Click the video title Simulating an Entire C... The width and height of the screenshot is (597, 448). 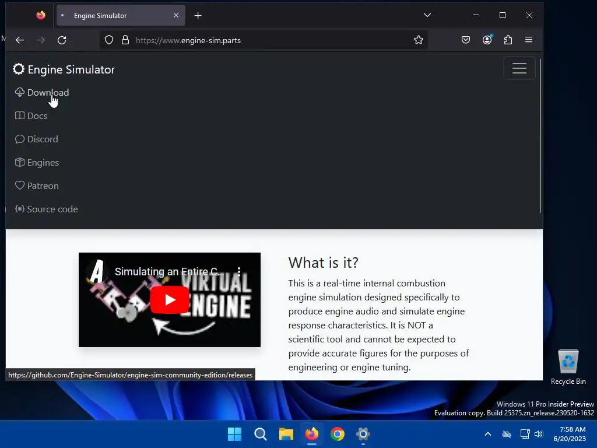170,272
